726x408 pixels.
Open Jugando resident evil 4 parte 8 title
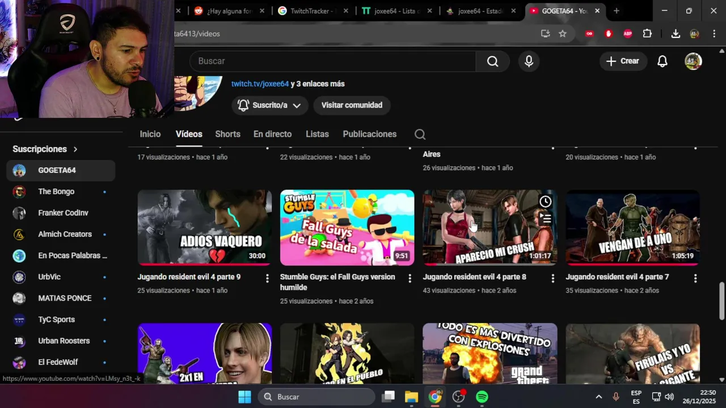pyautogui.click(x=474, y=277)
